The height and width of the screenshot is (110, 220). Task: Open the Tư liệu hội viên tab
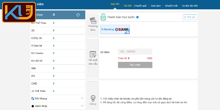point(190,6)
